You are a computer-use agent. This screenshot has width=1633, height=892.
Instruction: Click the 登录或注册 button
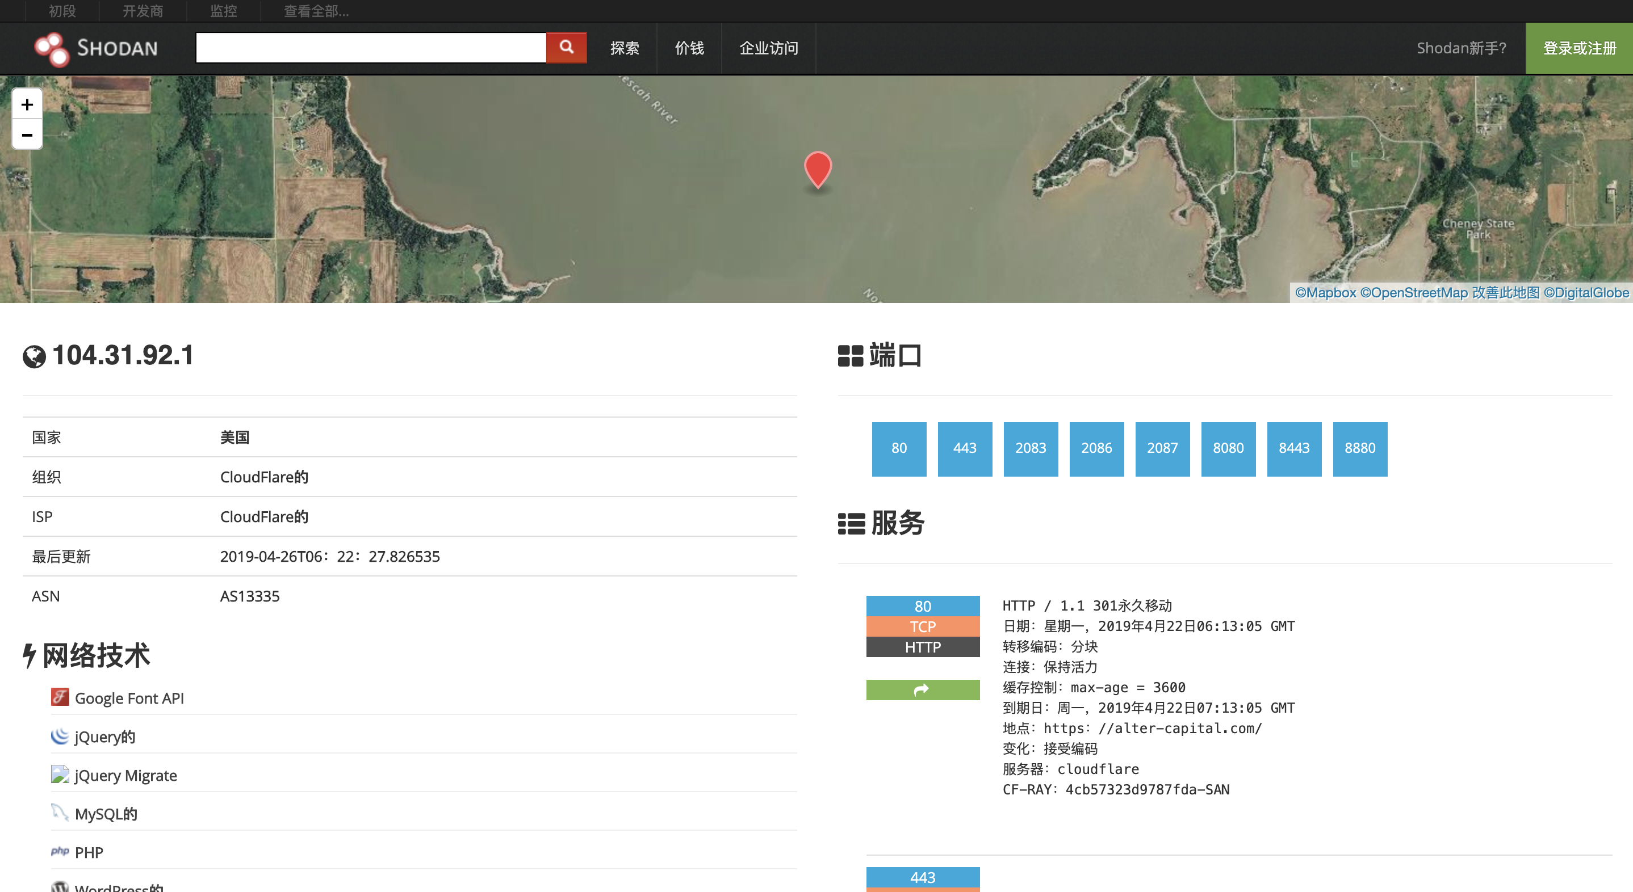(1579, 48)
